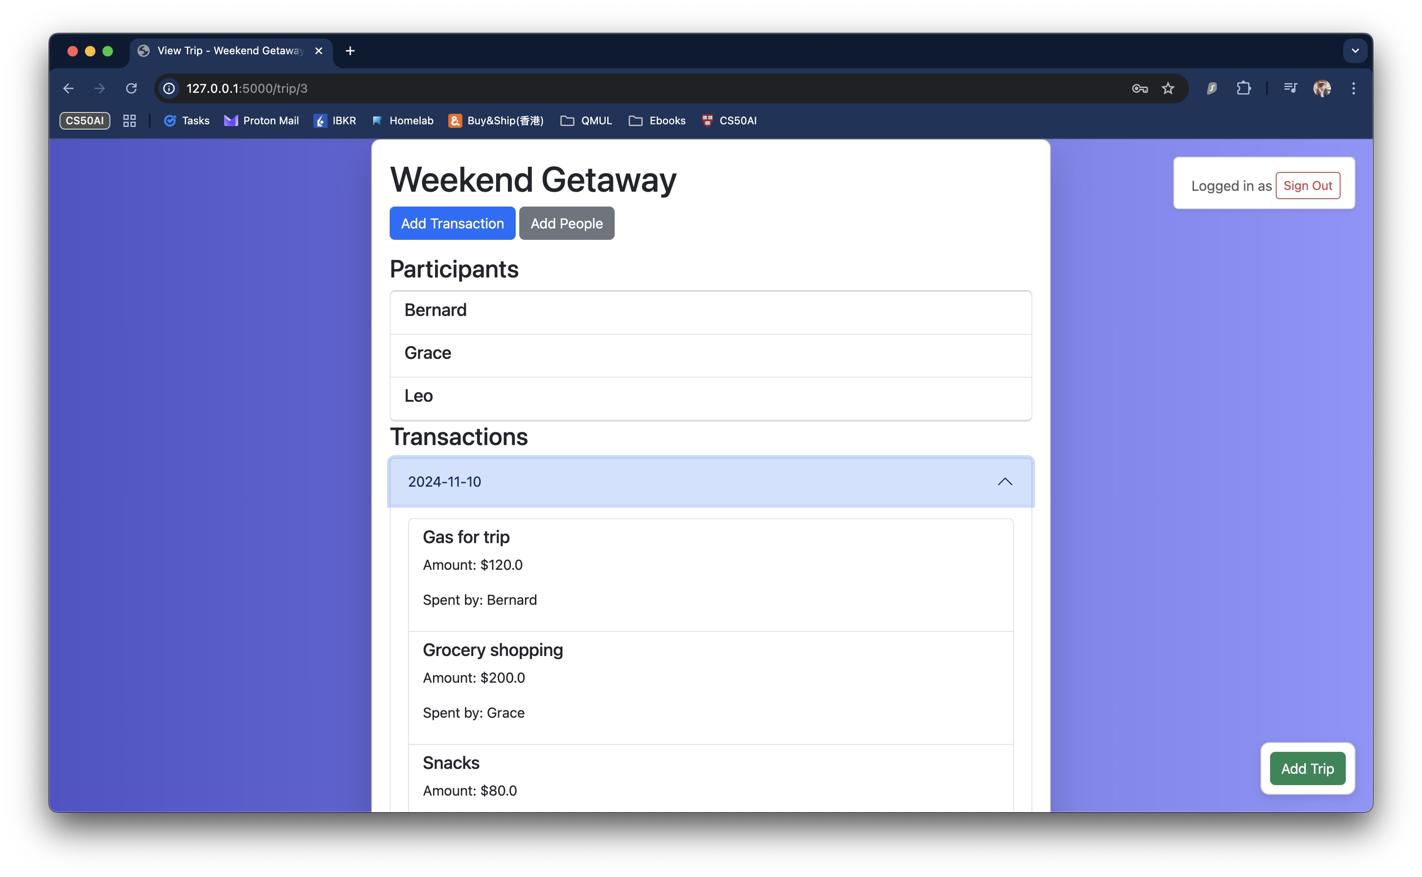The height and width of the screenshot is (877, 1422).
Task: Click Spent by: Grace text
Action: point(473,713)
